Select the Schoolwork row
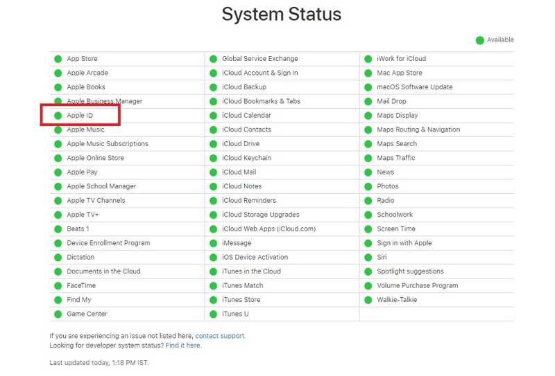 point(437,215)
